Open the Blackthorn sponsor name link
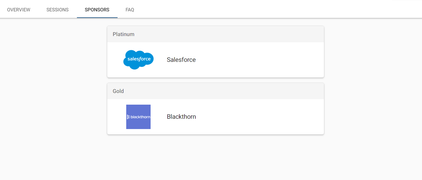Screen dimensions: 422x180 (181, 117)
